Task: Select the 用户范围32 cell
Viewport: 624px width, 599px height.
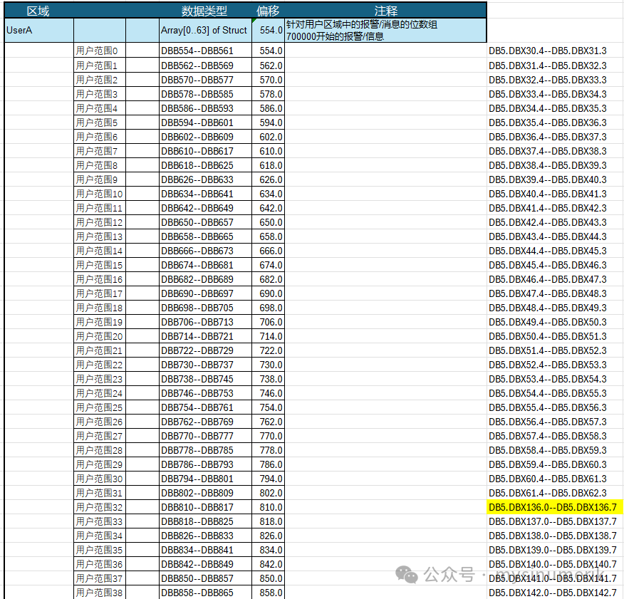Action: pyautogui.click(x=99, y=507)
